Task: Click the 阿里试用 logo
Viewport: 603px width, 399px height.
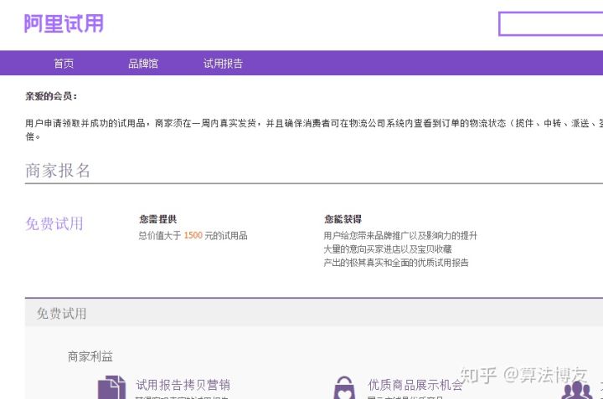Action: [64, 23]
